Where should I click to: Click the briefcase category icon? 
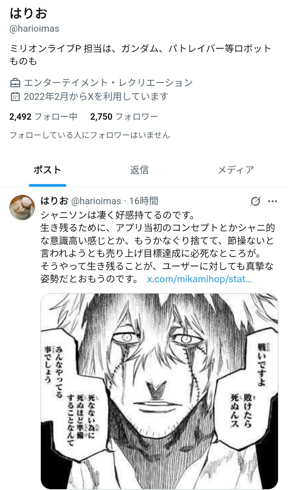click(15, 83)
